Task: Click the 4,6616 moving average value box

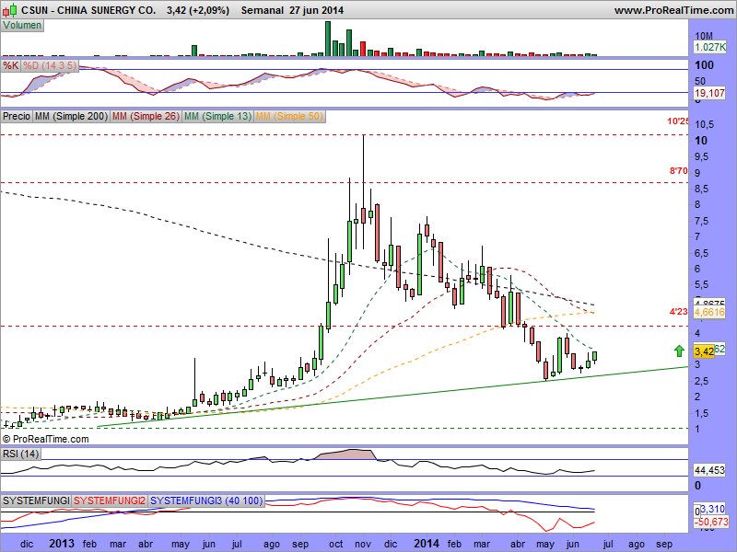Action: (709, 312)
